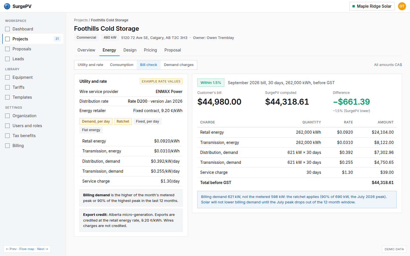Click the Flat energy tag

click(x=91, y=130)
